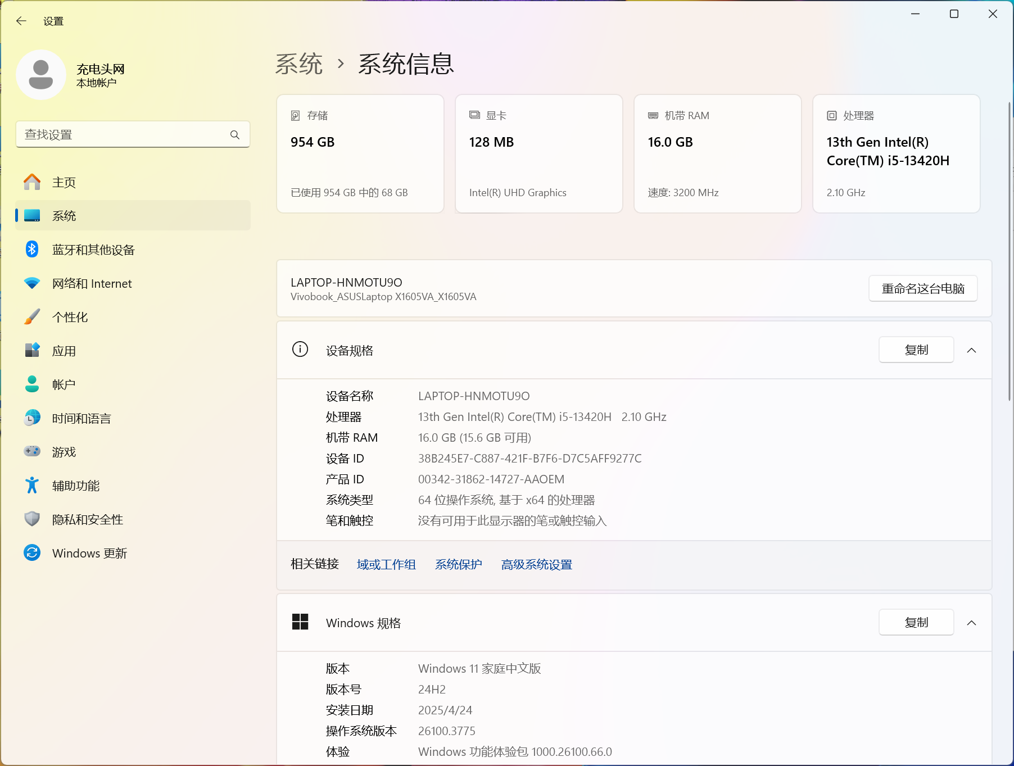1014x766 pixels.
Task: Open 个性化 settings
Action: pyautogui.click(x=133, y=317)
